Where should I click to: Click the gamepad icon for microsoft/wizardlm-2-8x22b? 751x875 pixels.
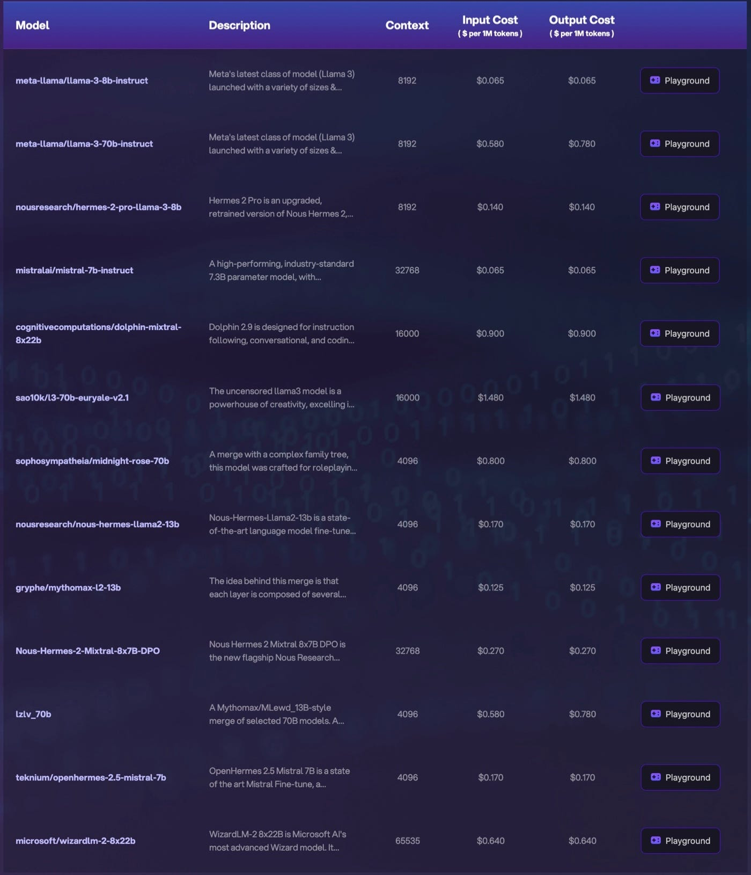656,841
